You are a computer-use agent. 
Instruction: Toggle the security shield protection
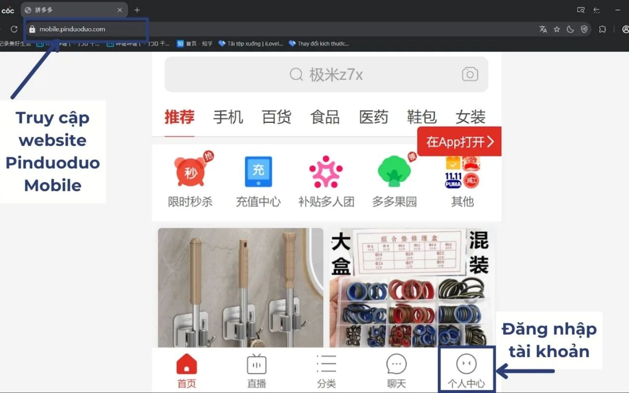[x=585, y=29]
